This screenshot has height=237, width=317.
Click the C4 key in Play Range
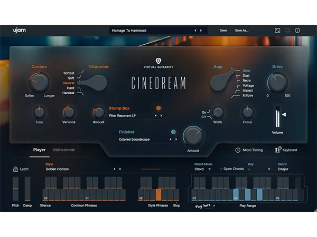tap(236, 195)
